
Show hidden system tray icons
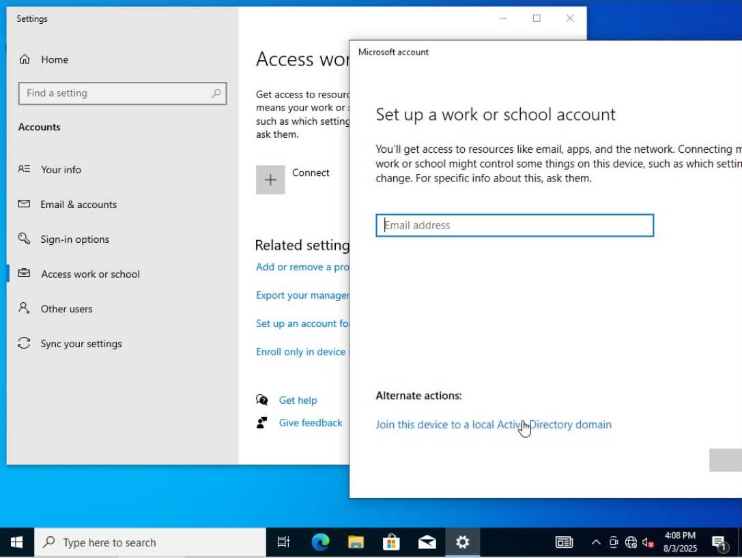pyautogui.click(x=596, y=542)
